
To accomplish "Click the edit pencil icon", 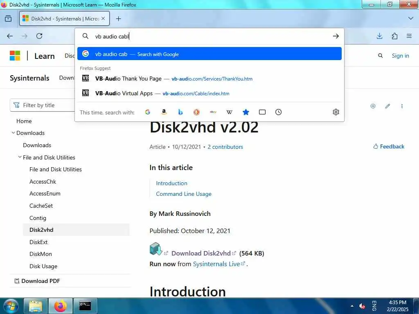I will [x=387, y=106].
